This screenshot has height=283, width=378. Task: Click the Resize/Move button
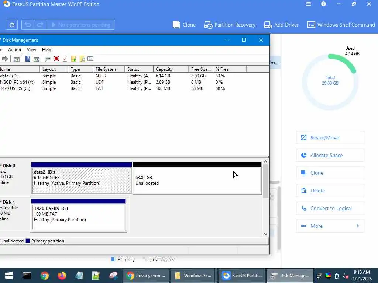(330, 137)
